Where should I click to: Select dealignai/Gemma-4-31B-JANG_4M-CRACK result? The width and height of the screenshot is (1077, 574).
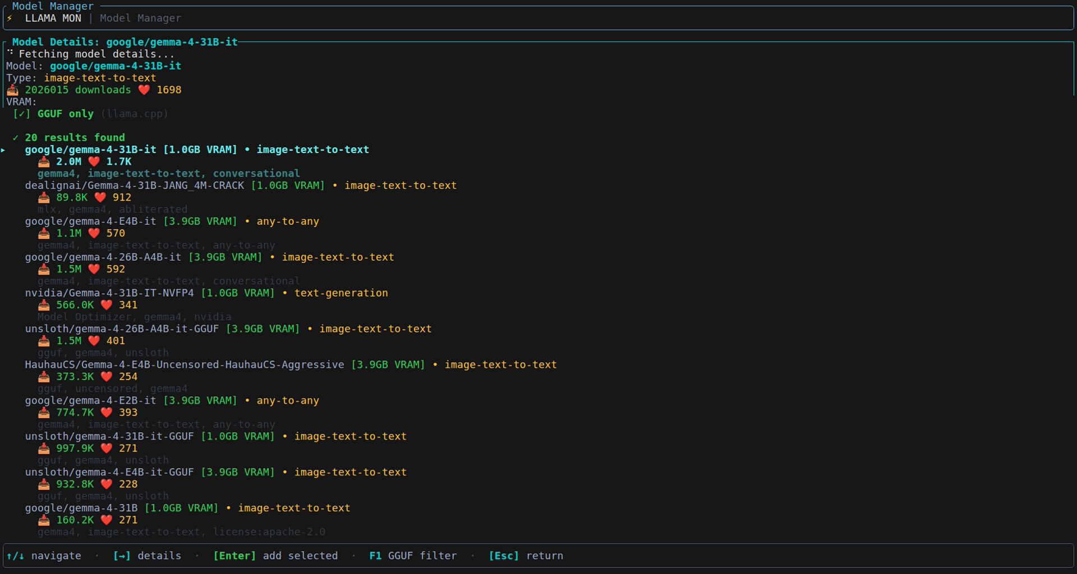click(135, 186)
